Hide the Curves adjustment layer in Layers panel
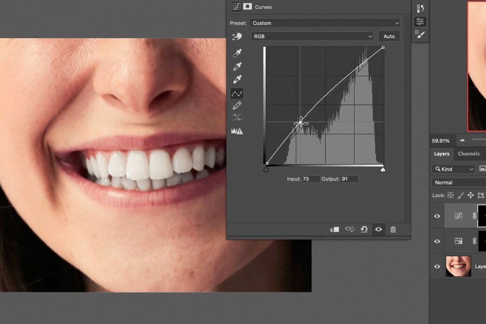The width and height of the screenshot is (486, 324). pos(437,216)
